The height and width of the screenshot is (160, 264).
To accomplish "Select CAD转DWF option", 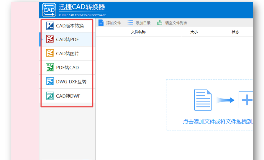I will click(x=67, y=96).
